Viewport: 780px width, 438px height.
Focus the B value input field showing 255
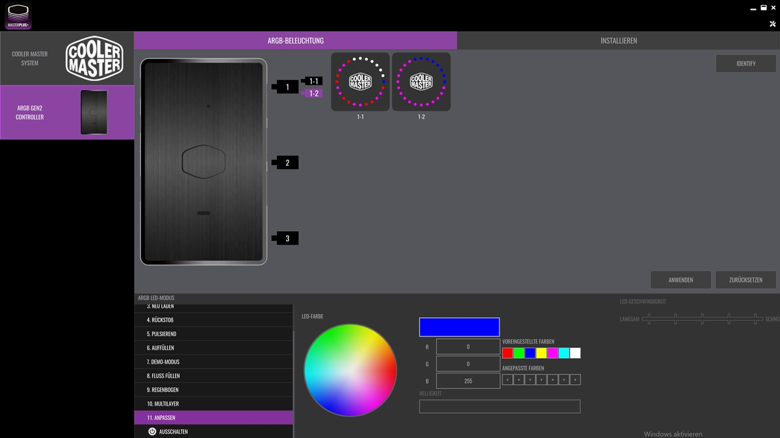click(x=468, y=381)
